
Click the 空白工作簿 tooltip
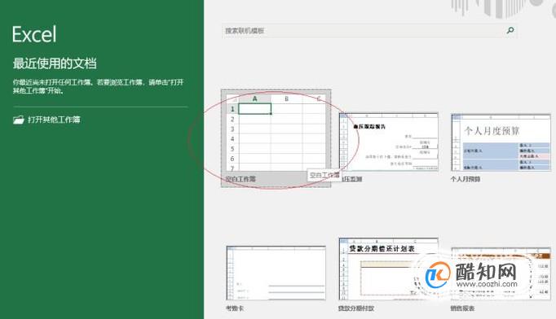click(x=324, y=175)
